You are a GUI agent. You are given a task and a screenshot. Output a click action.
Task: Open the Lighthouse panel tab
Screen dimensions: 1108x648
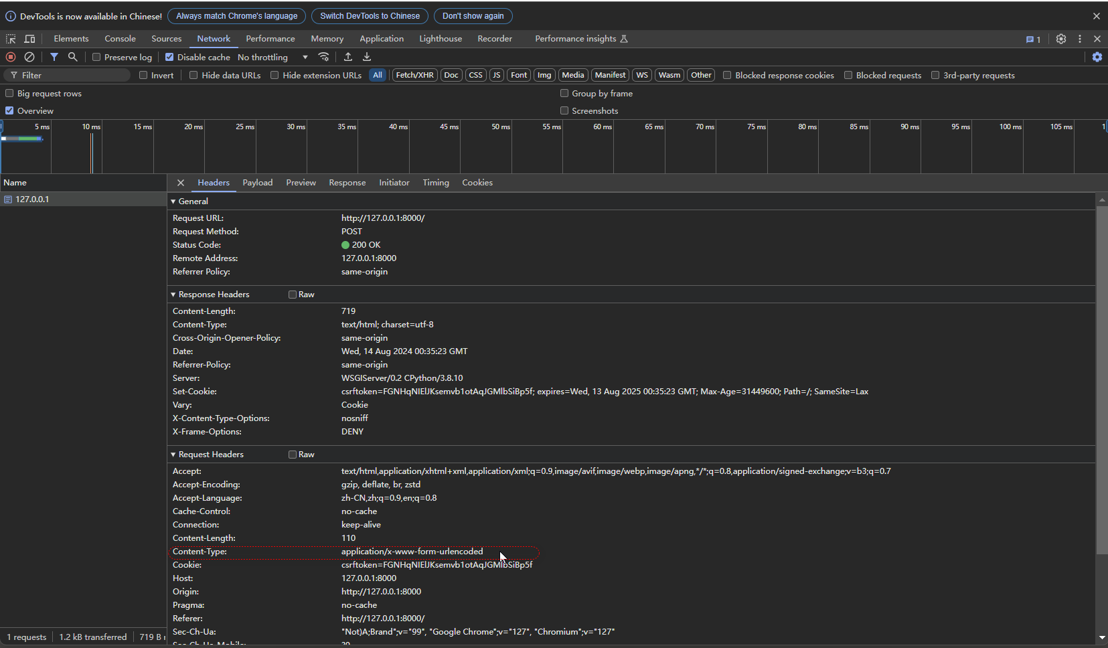coord(441,39)
